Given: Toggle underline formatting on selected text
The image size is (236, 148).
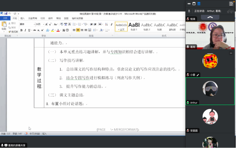Looking at the screenshot, I should [x=29, y=30].
